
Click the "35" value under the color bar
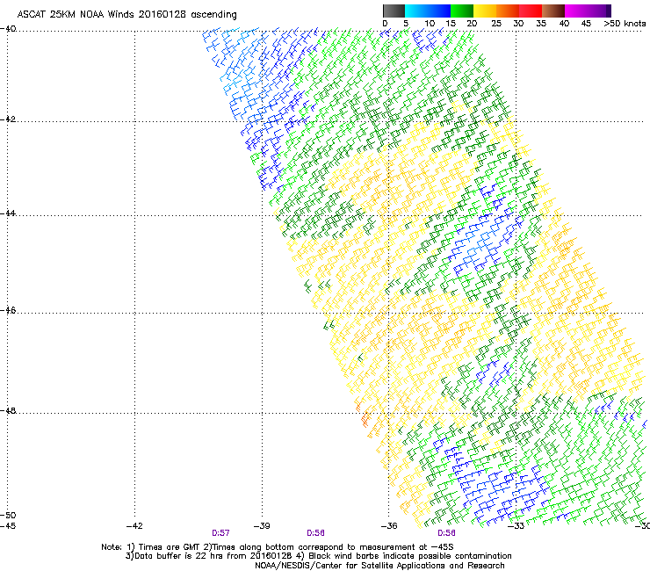[541, 24]
